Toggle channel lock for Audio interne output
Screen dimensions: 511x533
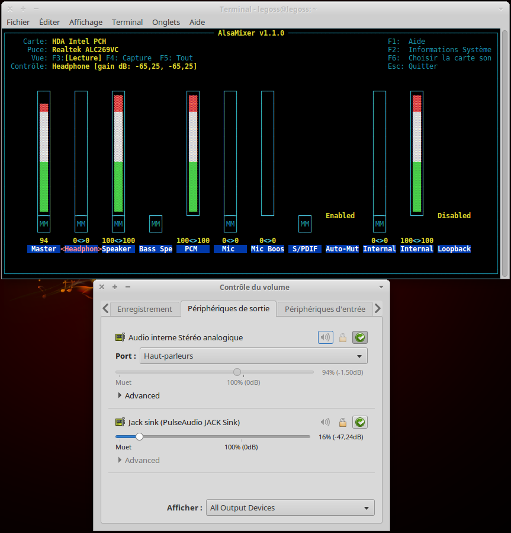coord(343,337)
